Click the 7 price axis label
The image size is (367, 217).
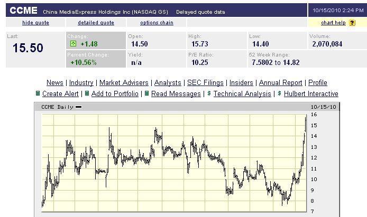pyautogui.click(x=312, y=211)
